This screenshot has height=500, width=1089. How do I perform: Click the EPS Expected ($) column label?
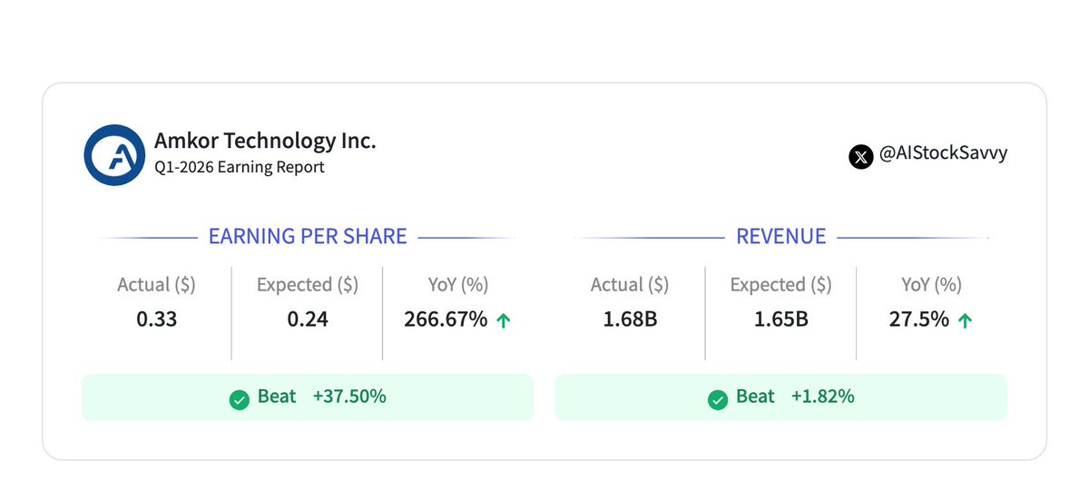(x=308, y=285)
